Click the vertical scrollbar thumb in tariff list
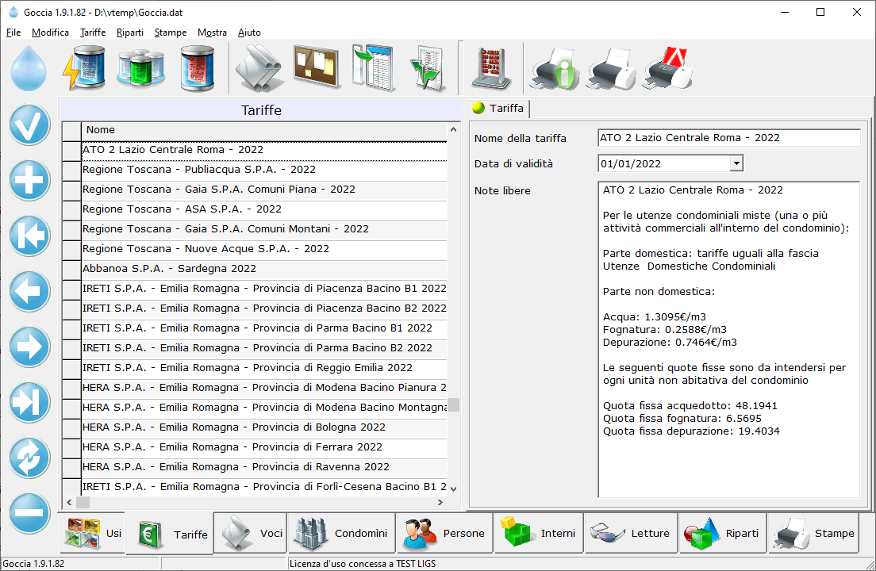The image size is (876, 571). click(x=454, y=404)
